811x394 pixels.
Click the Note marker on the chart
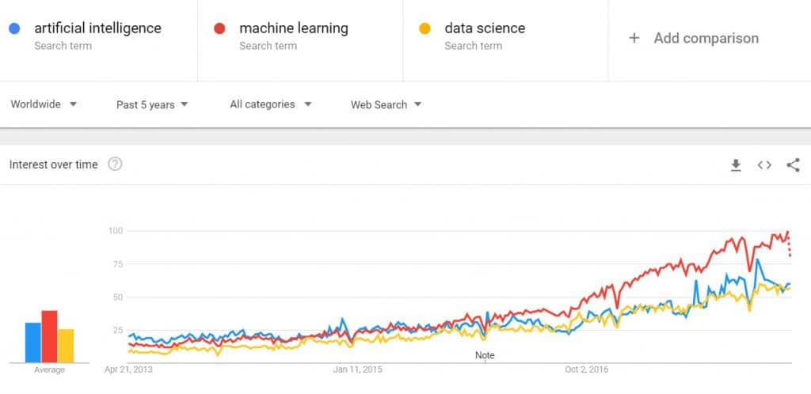click(485, 355)
